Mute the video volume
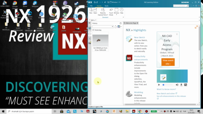The width and height of the screenshot is (203, 114). (177, 85)
